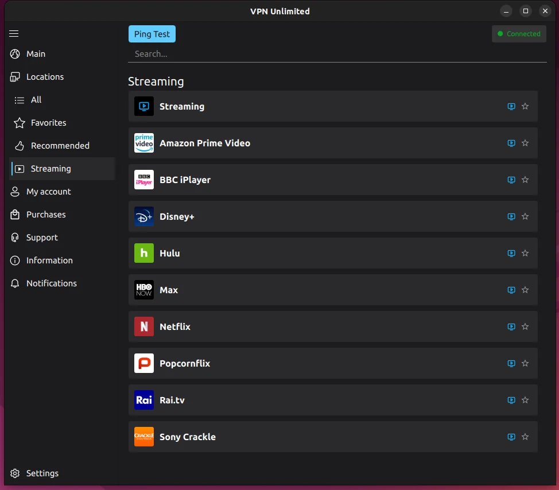The height and width of the screenshot is (490, 559).
Task: Click the streaming screen icon on Max row
Action: click(x=511, y=290)
